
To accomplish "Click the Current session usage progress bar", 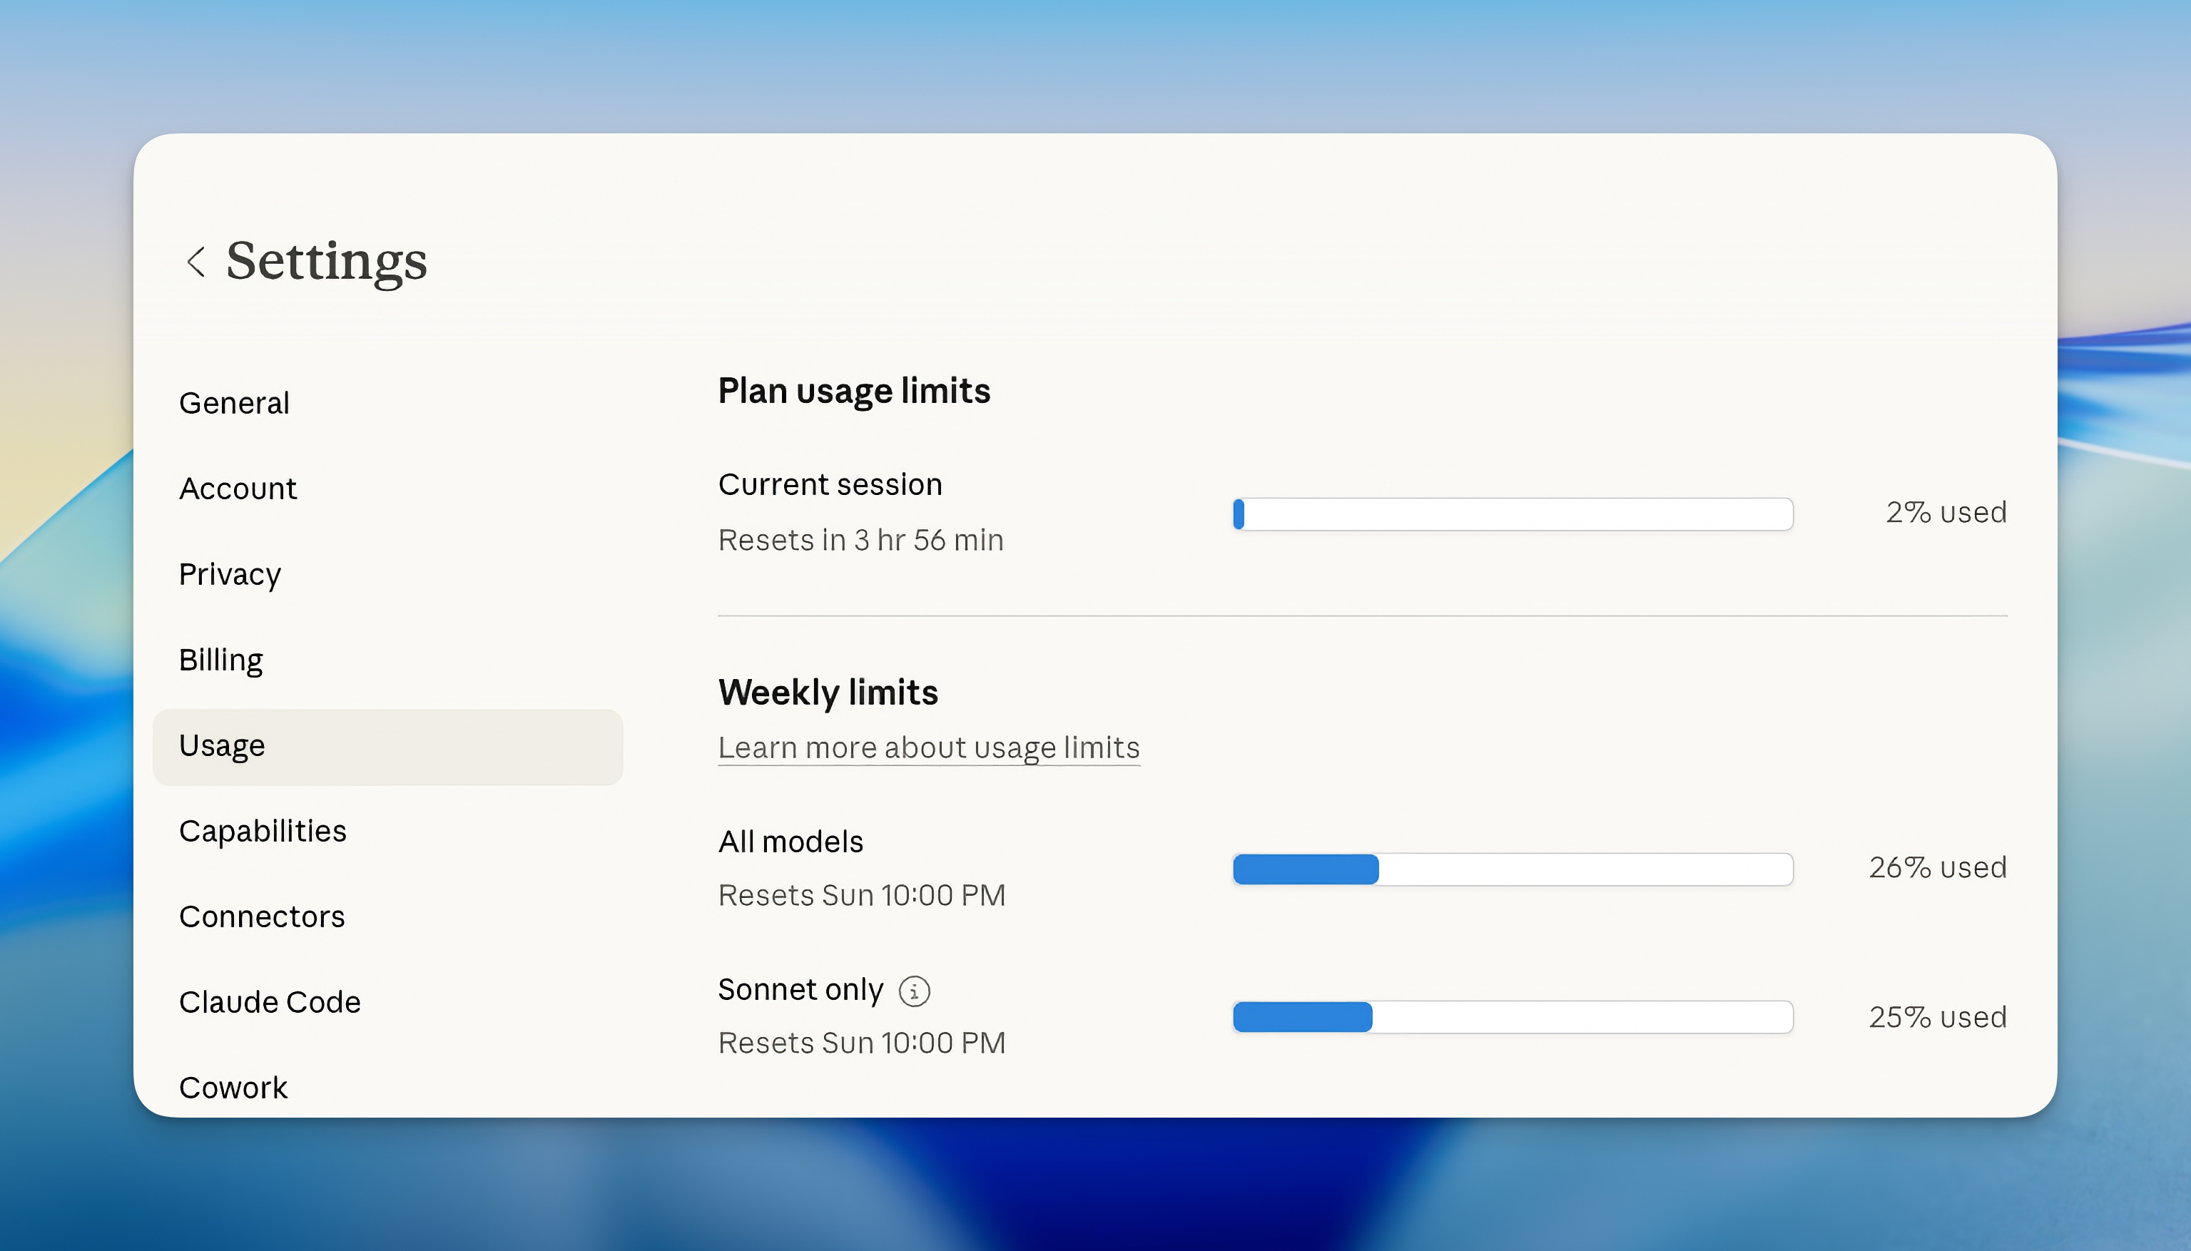I will (x=1513, y=514).
